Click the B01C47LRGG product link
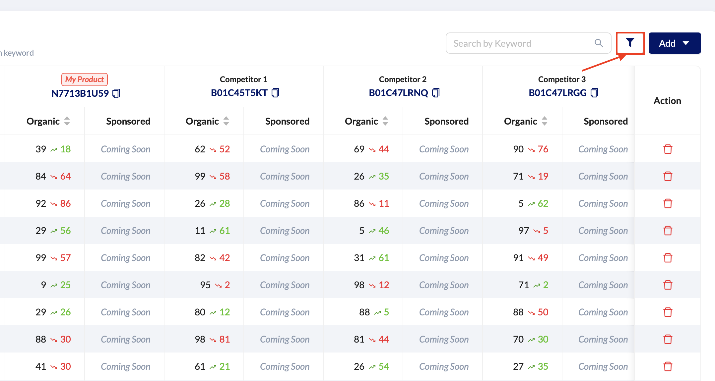Viewport: 715px width, 381px height. pyautogui.click(x=557, y=93)
